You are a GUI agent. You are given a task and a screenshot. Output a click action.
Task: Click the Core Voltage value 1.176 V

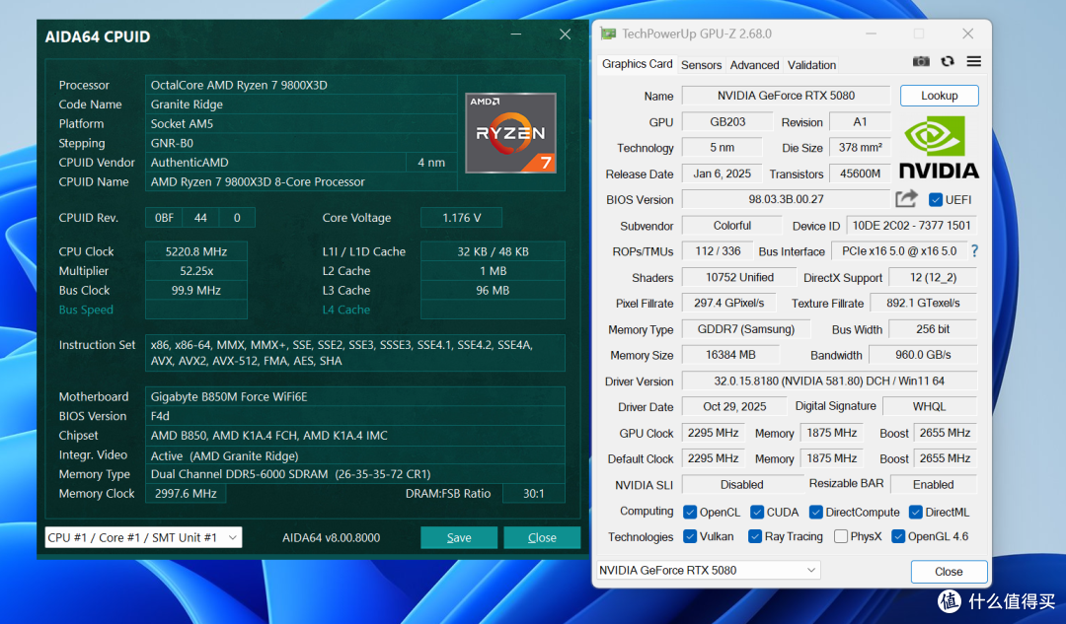coord(462,218)
